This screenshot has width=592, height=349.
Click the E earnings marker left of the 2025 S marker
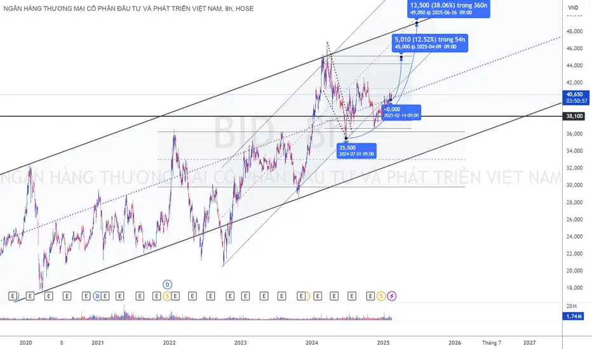click(x=371, y=296)
